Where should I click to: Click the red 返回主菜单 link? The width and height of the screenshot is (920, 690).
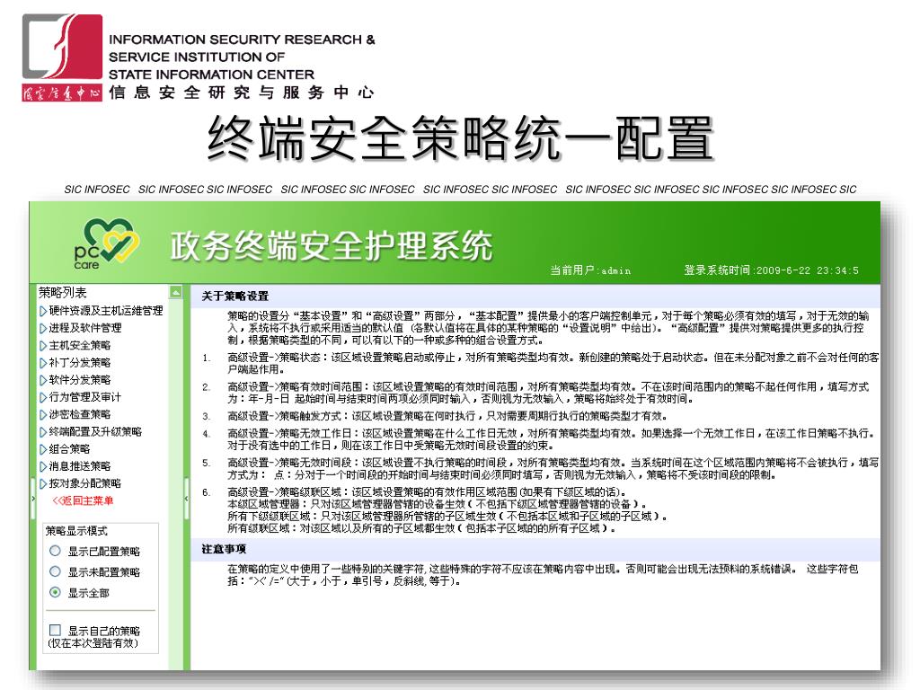point(83,500)
